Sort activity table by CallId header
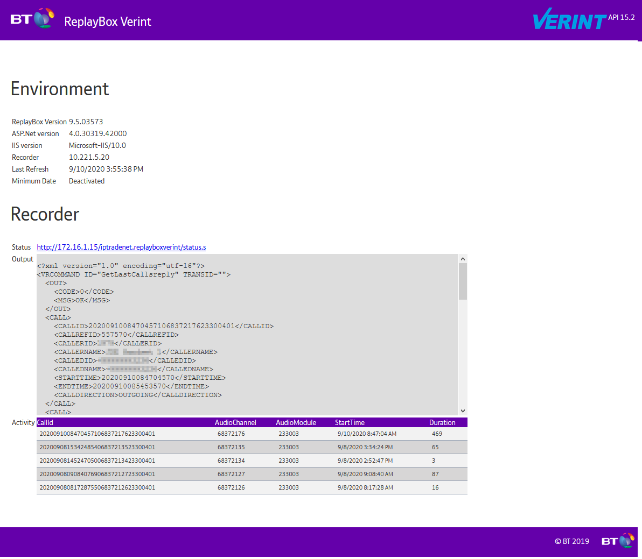Image resolution: width=642 pixels, height=559 pixels. click(45, 422)
